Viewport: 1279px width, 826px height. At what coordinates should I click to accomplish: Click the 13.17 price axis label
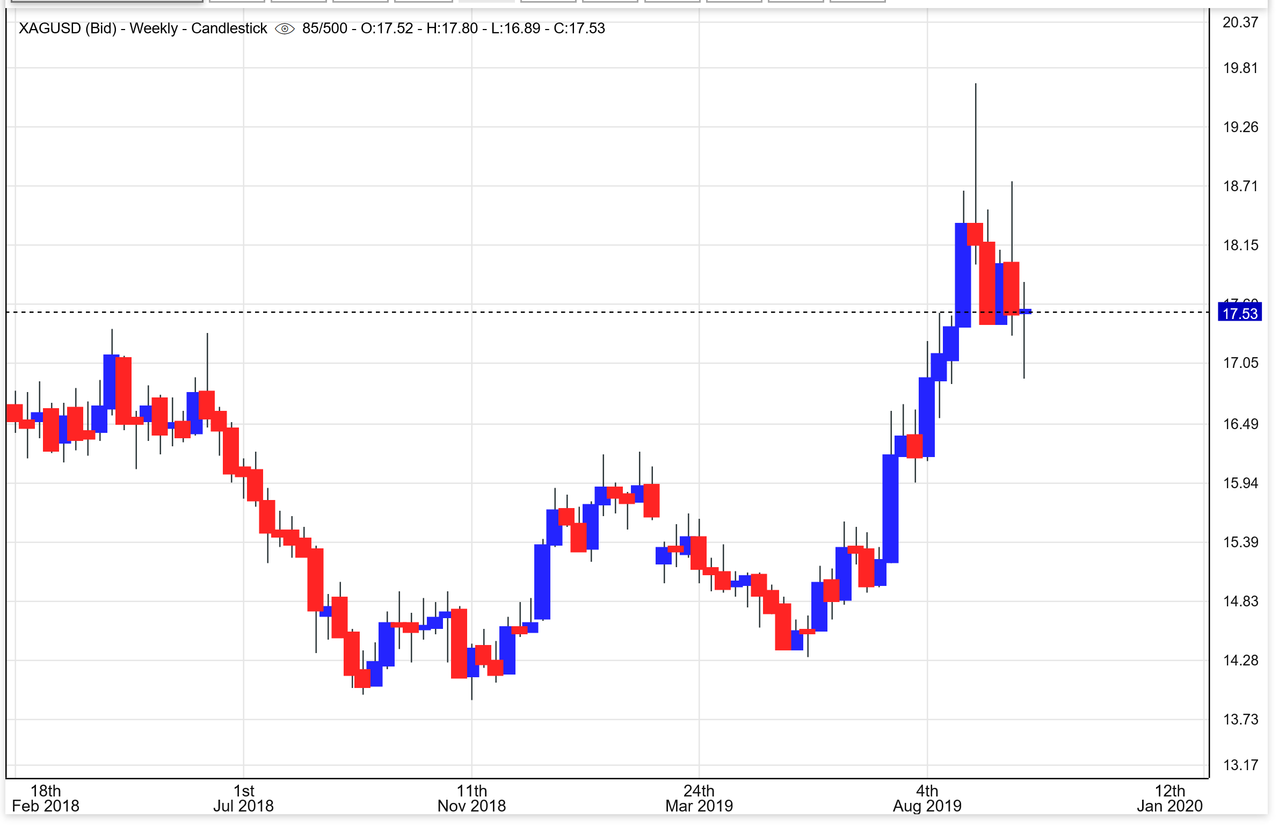coord(1240,765)
